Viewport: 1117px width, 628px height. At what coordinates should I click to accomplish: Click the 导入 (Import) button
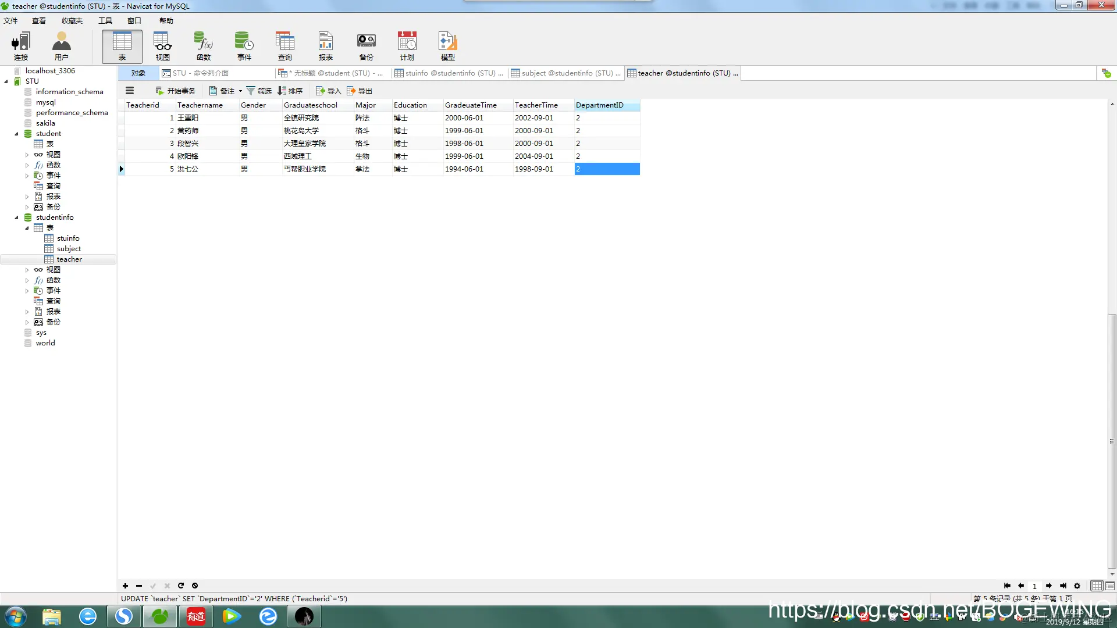click(x=328, y=91)
